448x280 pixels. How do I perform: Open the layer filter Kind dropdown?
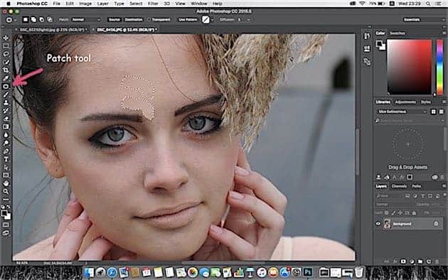389,196
